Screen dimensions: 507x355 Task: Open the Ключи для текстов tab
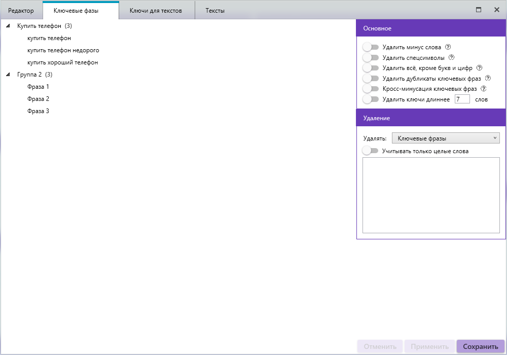point(156,10)
